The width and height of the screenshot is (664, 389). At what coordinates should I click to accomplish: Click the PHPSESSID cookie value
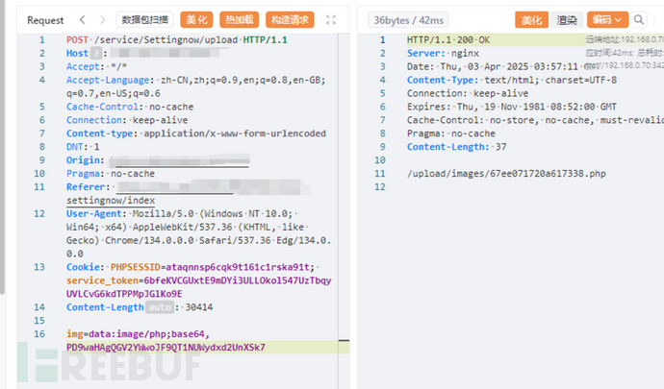click(x=209, y=267)
